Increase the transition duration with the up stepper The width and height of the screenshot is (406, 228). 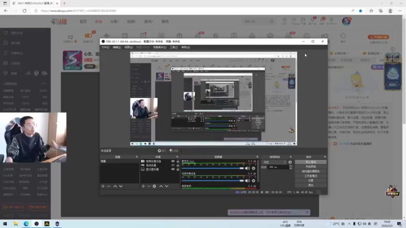tap(290, 166)
